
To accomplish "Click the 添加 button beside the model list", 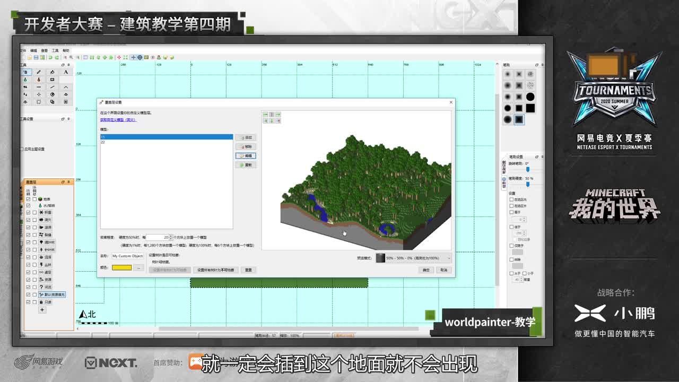I will point(246,137).
